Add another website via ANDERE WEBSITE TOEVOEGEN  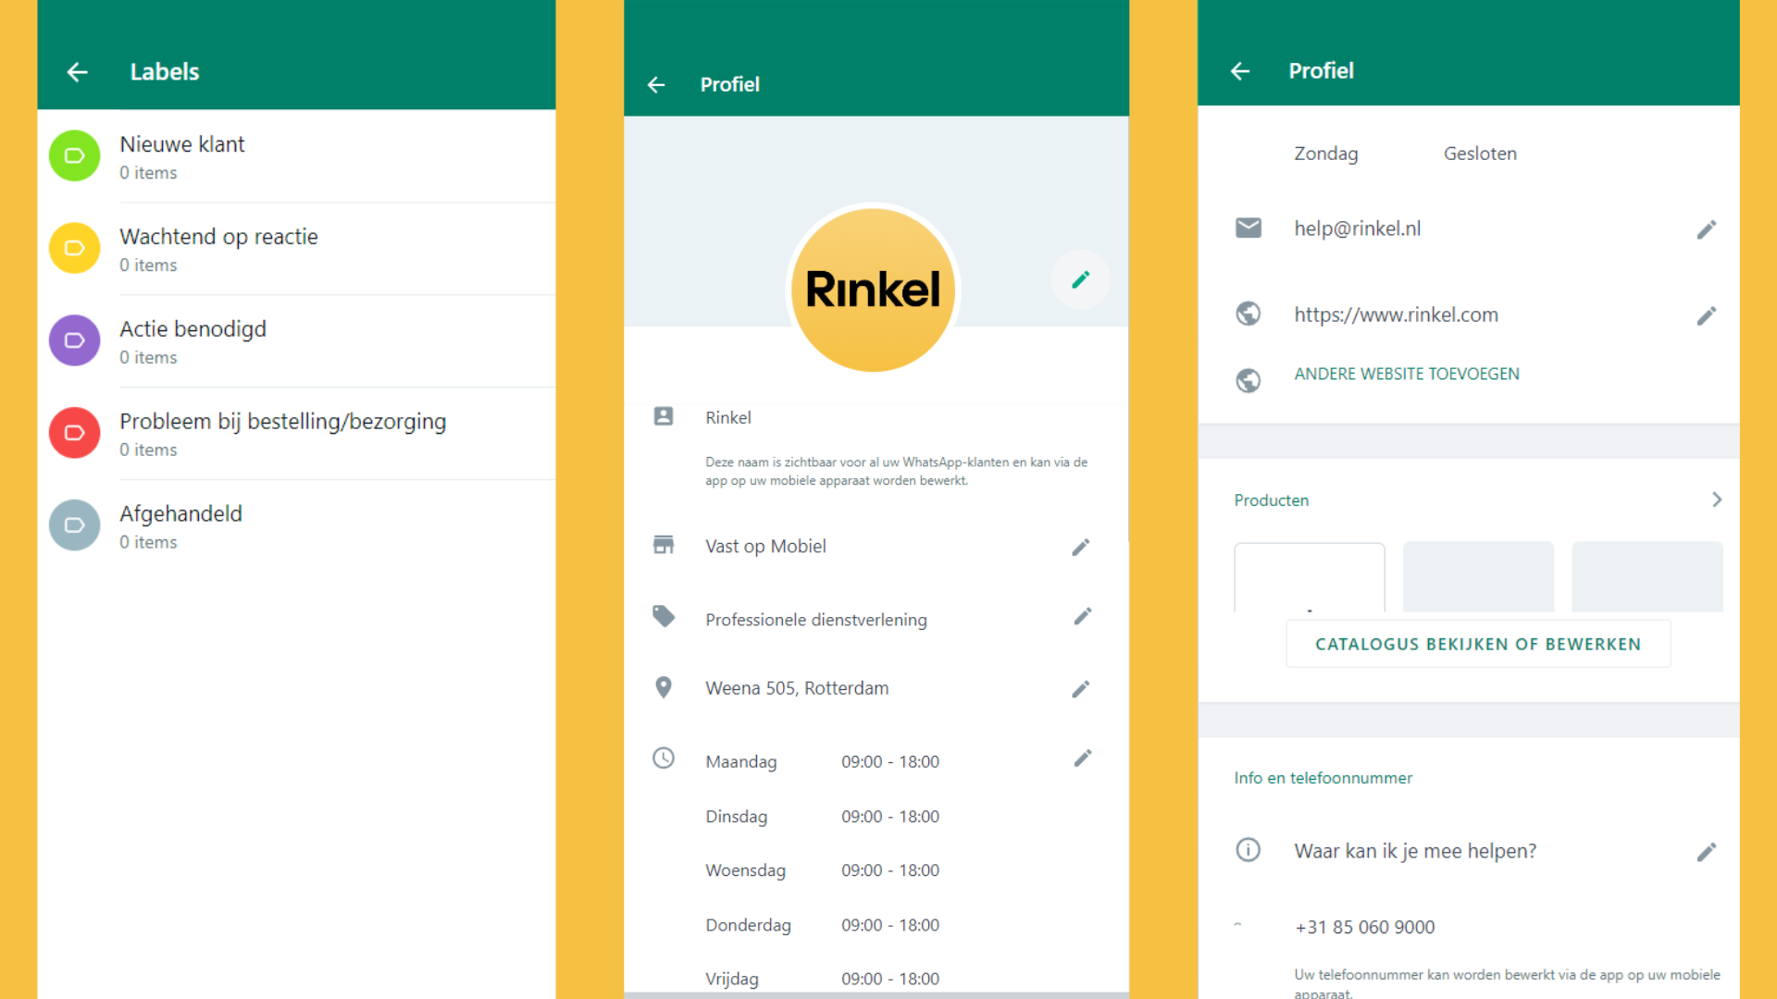click(x=1407, y=374)
